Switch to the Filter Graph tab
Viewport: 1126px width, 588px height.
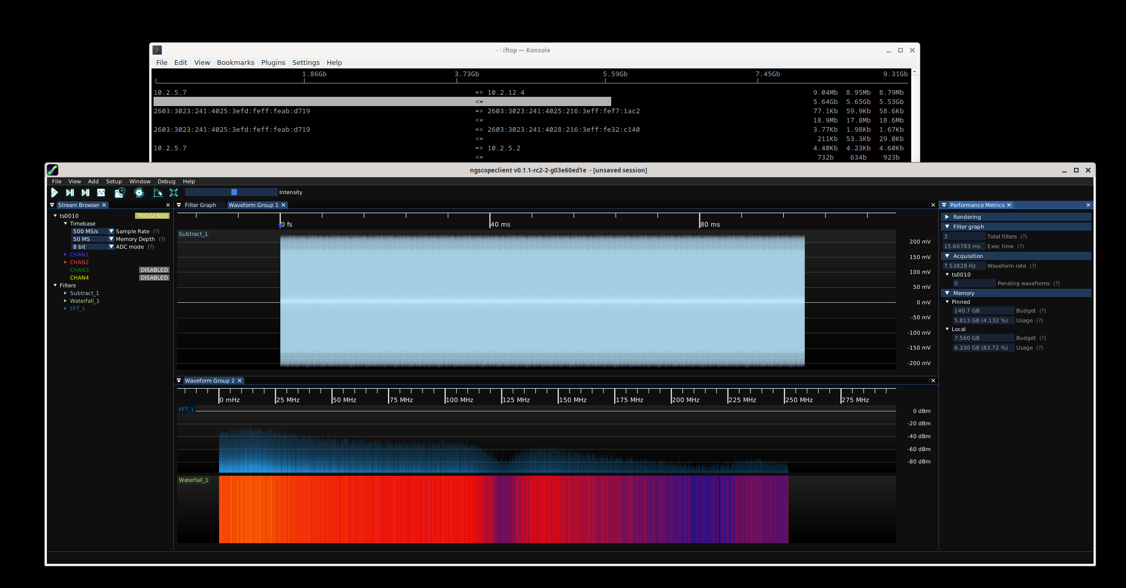200,205
